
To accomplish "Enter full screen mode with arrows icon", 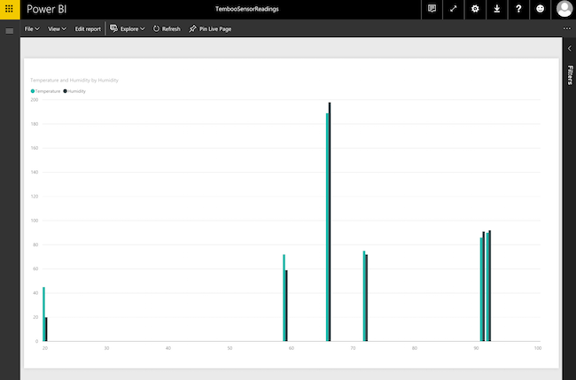I will [x=454, y=9].
